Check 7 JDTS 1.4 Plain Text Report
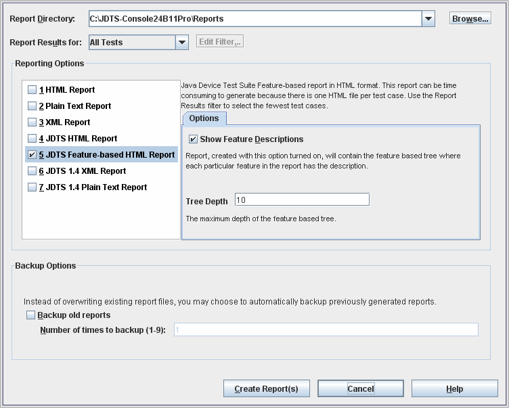Viewport: 509px width, 408px height. (x=32, y=187)
